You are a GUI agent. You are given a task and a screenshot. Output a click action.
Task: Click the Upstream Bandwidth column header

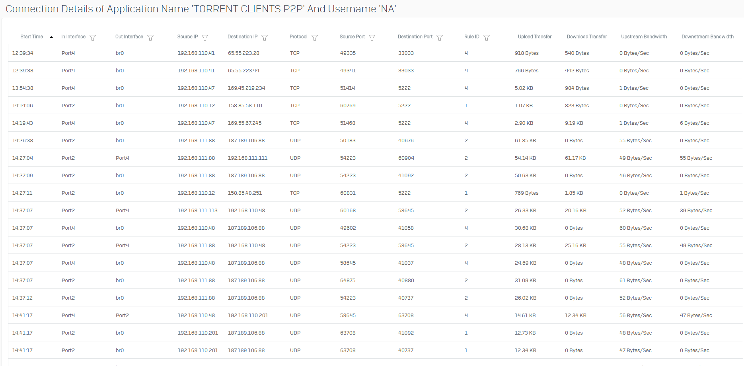[x=644, y=37]
